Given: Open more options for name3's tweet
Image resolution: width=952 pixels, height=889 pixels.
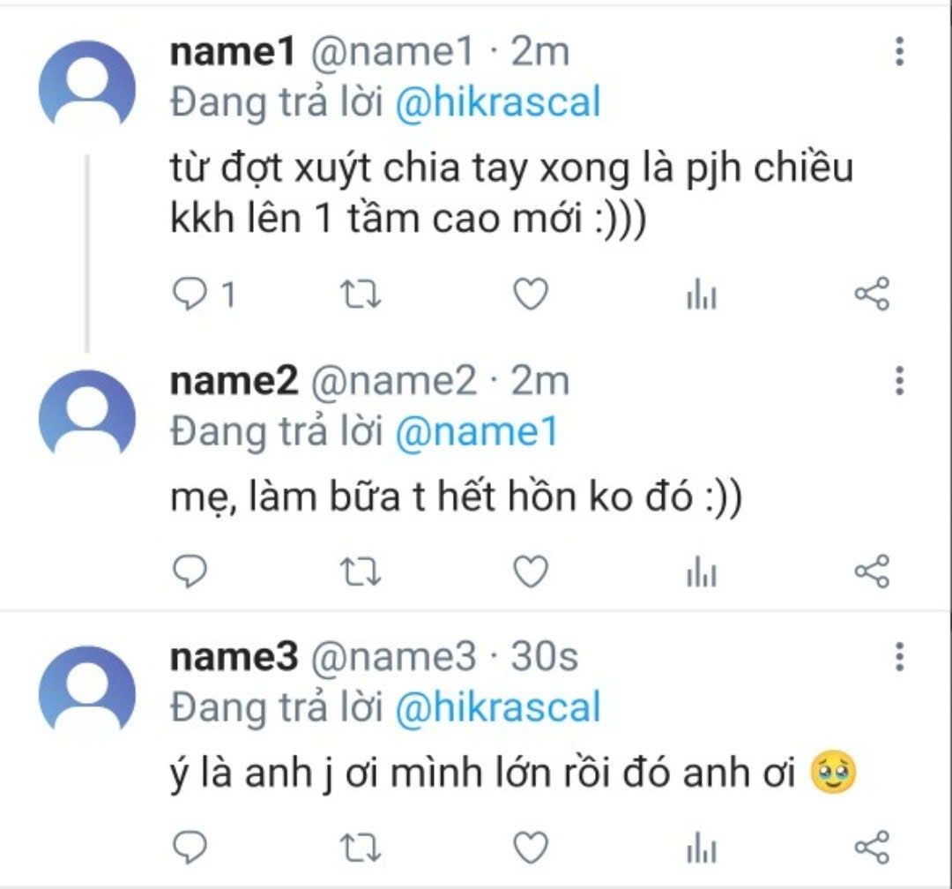Looking at the screenshot, I should [900, 657].
